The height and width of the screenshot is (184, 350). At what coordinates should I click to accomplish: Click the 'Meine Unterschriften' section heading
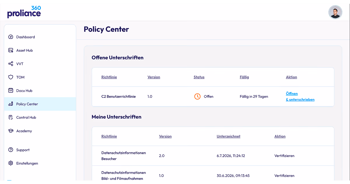click(x=116, y=117)
